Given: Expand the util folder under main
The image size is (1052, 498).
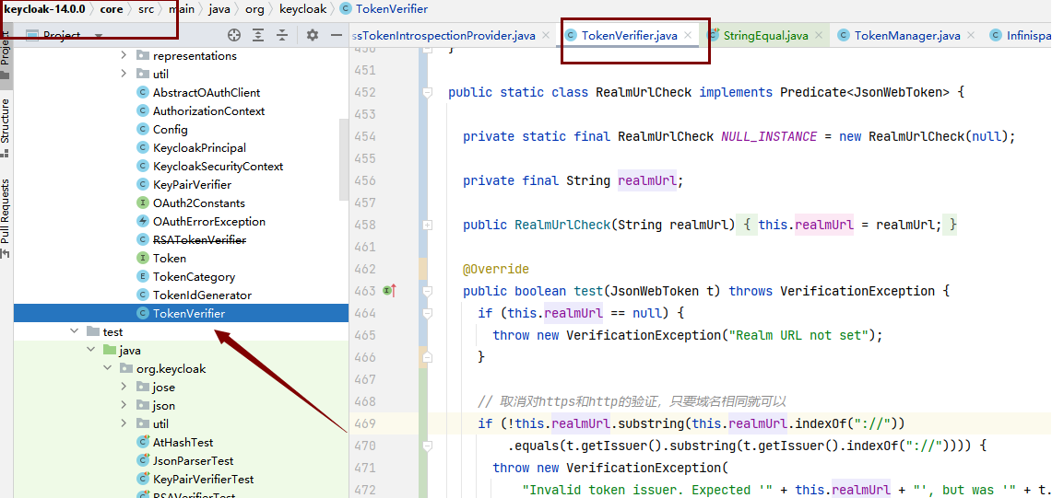Looking at the screenshot, I should tap(124, 74).
